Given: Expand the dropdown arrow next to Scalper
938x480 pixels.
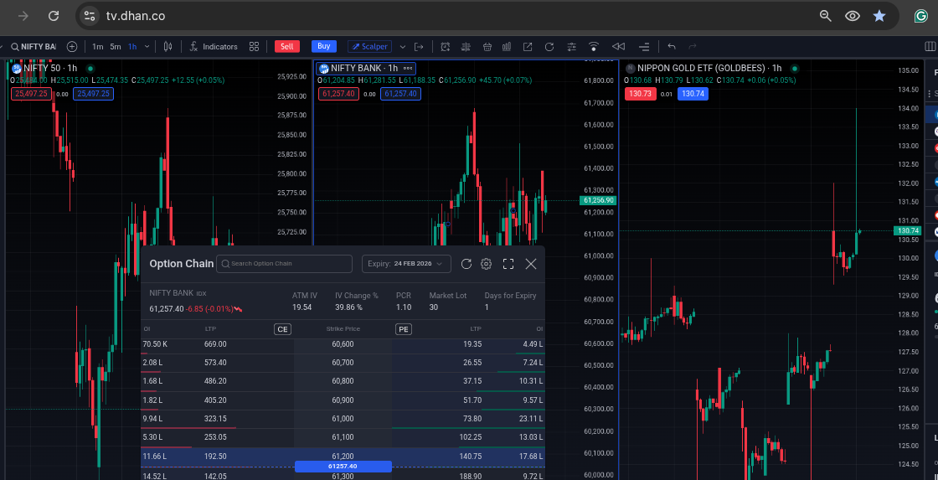Looking at the screenshot, I should coord(402,47).
